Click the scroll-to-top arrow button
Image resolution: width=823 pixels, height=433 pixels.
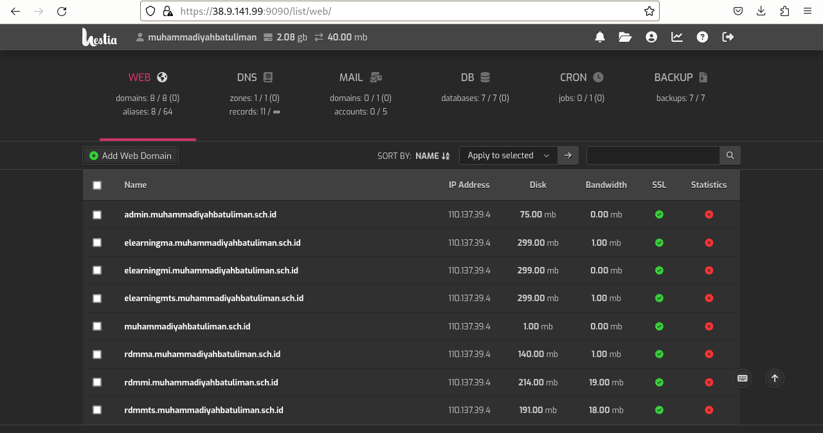coord(775,378)
